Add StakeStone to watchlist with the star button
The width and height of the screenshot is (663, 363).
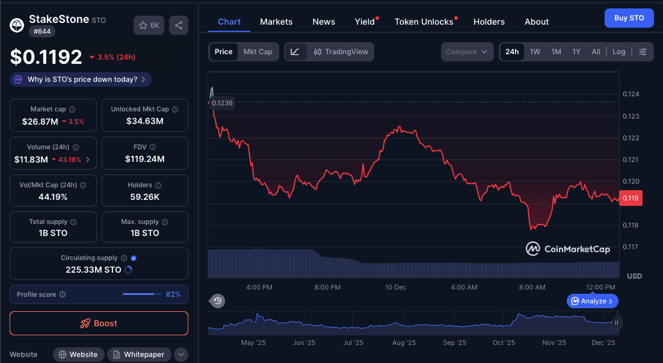pos(149,25)
